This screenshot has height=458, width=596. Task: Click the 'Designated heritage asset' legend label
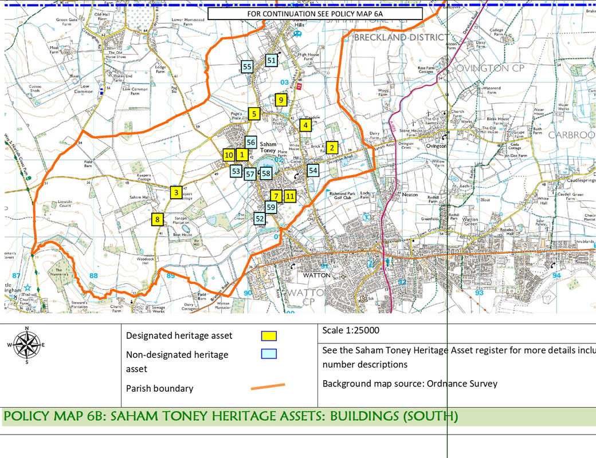click(179, 335)
